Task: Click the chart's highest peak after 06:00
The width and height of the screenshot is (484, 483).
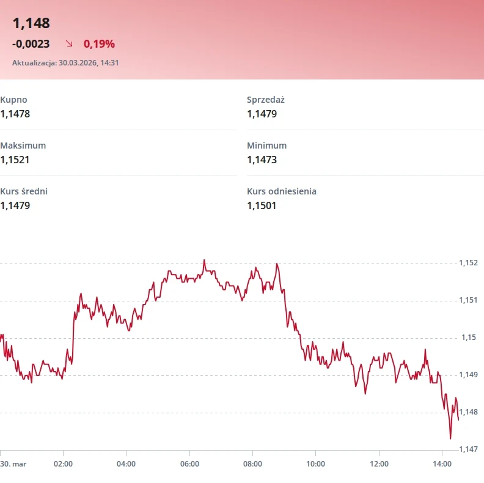Action: click(204, 260)
